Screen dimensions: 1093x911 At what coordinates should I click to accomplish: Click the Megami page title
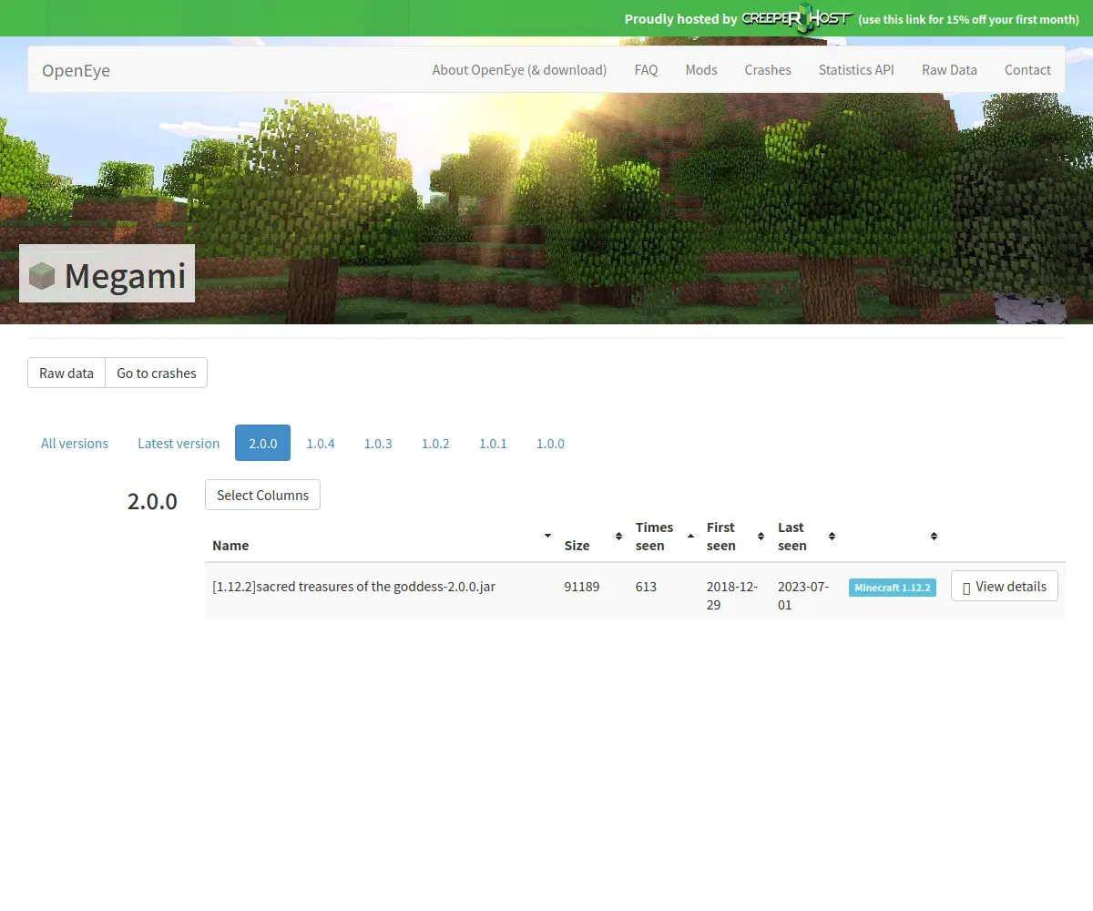tap(125, 275)
